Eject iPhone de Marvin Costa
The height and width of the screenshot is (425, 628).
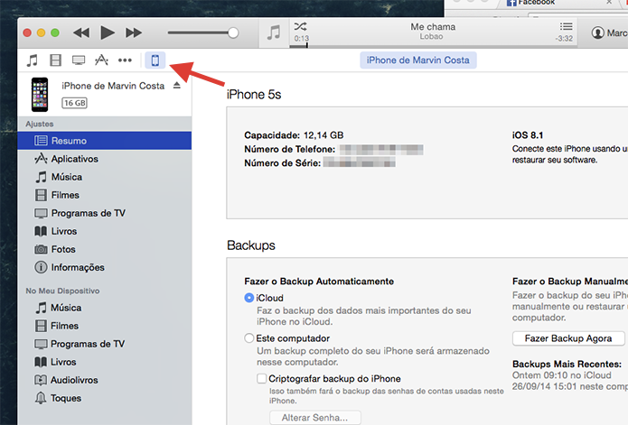176,85
